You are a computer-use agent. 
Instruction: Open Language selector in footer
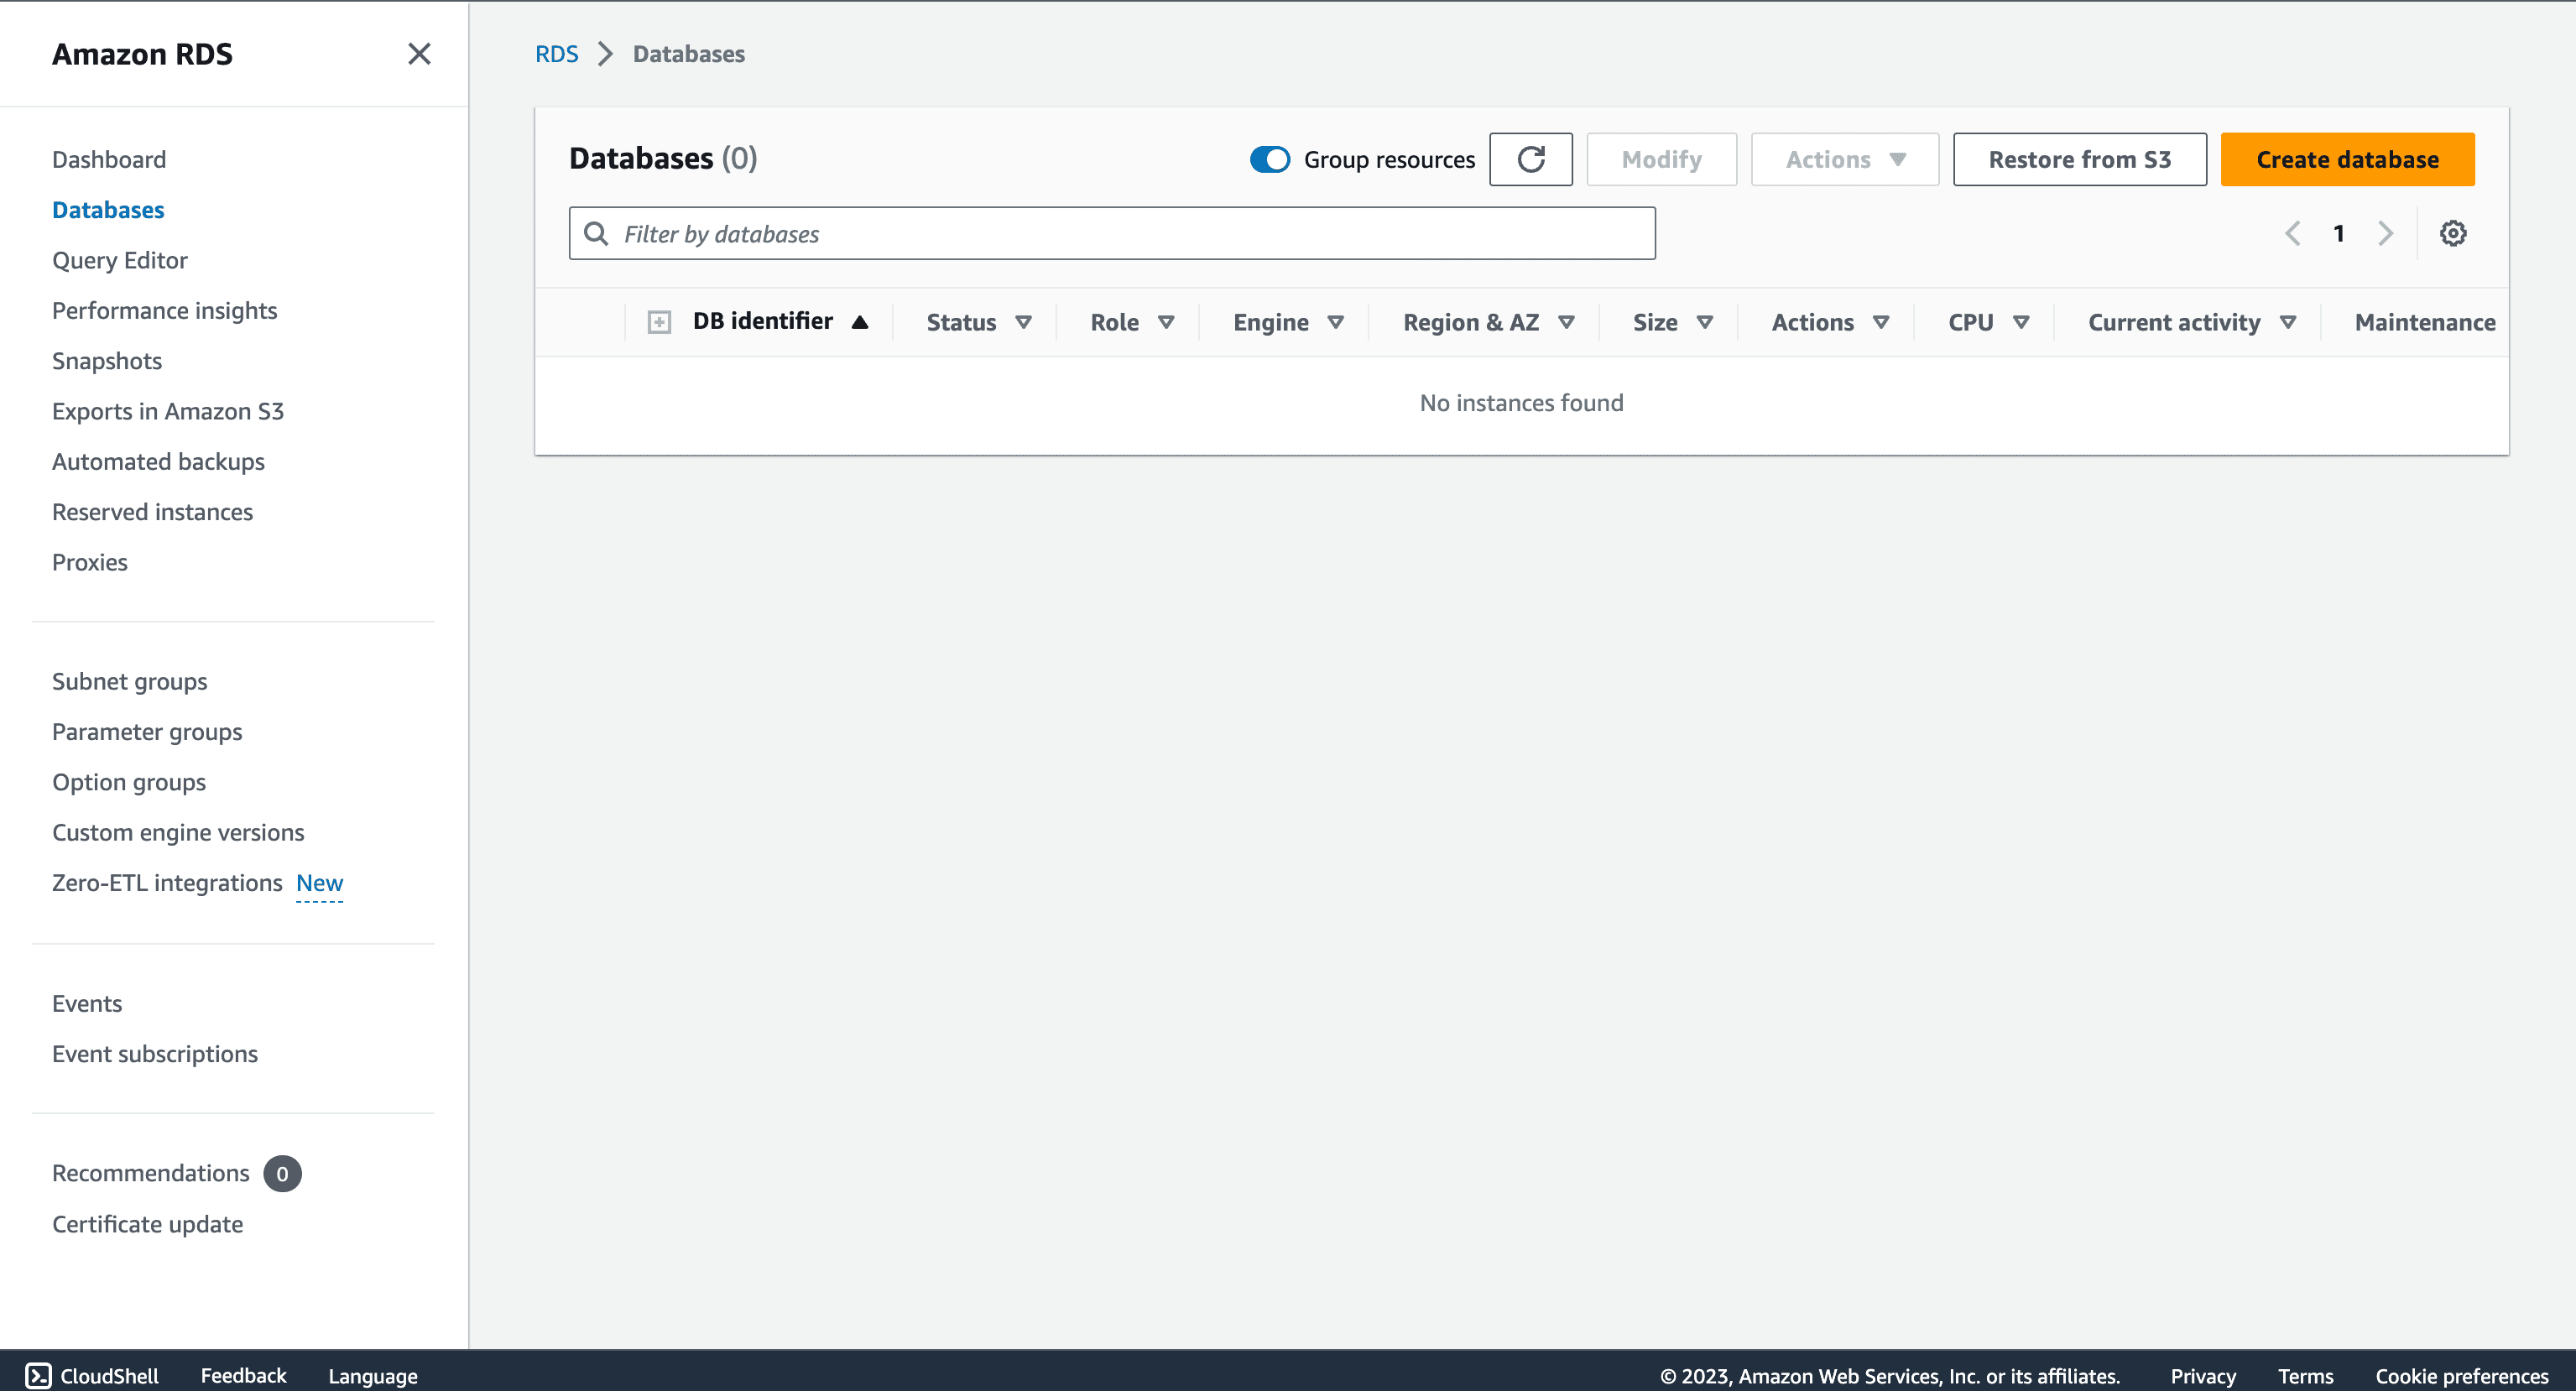tap(373, 1376)
